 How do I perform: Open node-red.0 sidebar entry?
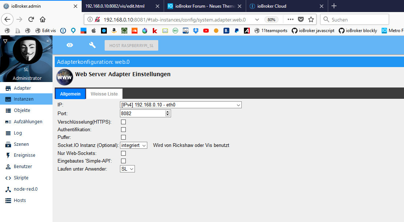coord(26,189)
